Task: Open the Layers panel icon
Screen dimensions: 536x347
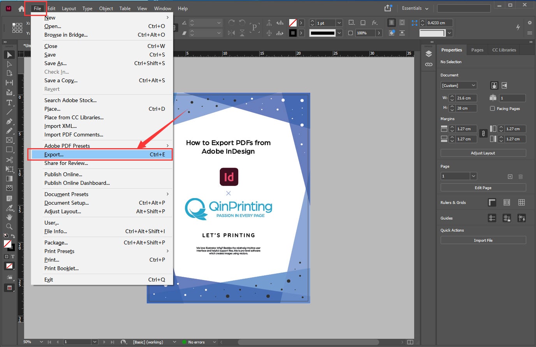Action: click(x=429, y=54)
